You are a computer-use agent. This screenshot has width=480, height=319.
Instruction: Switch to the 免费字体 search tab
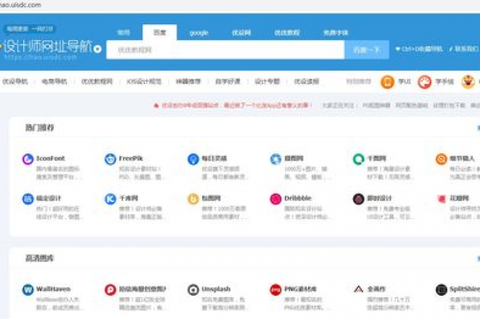pyautogui.click(x=336, y=33)
